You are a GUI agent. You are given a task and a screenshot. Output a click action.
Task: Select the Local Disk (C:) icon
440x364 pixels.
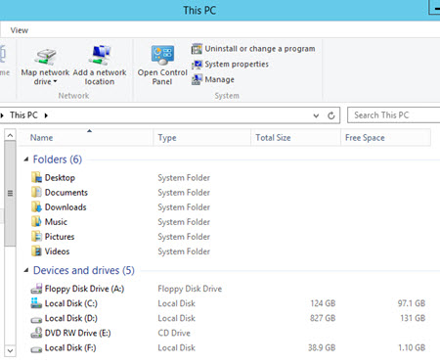[x=36, y=303]
